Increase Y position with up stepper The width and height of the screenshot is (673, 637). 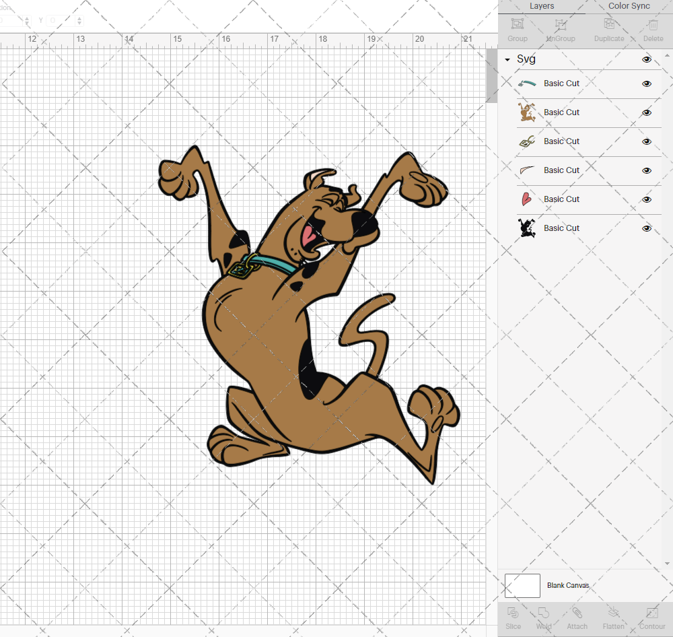coord(79,18)
